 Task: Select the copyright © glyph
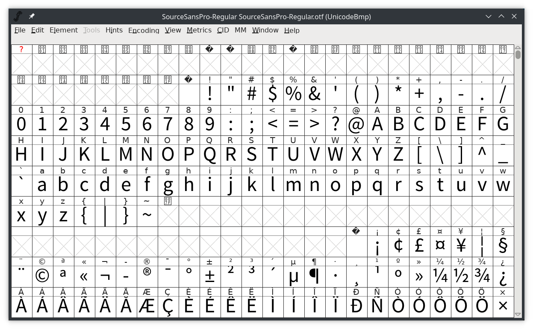tap(42, 276)
